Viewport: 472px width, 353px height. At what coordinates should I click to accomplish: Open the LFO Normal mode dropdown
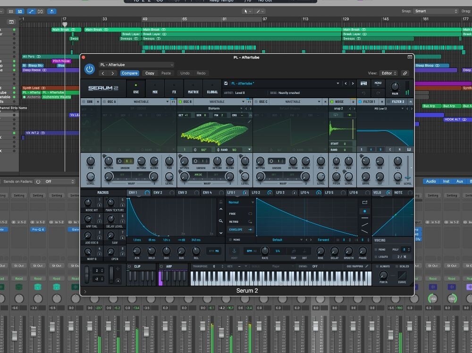241,202
